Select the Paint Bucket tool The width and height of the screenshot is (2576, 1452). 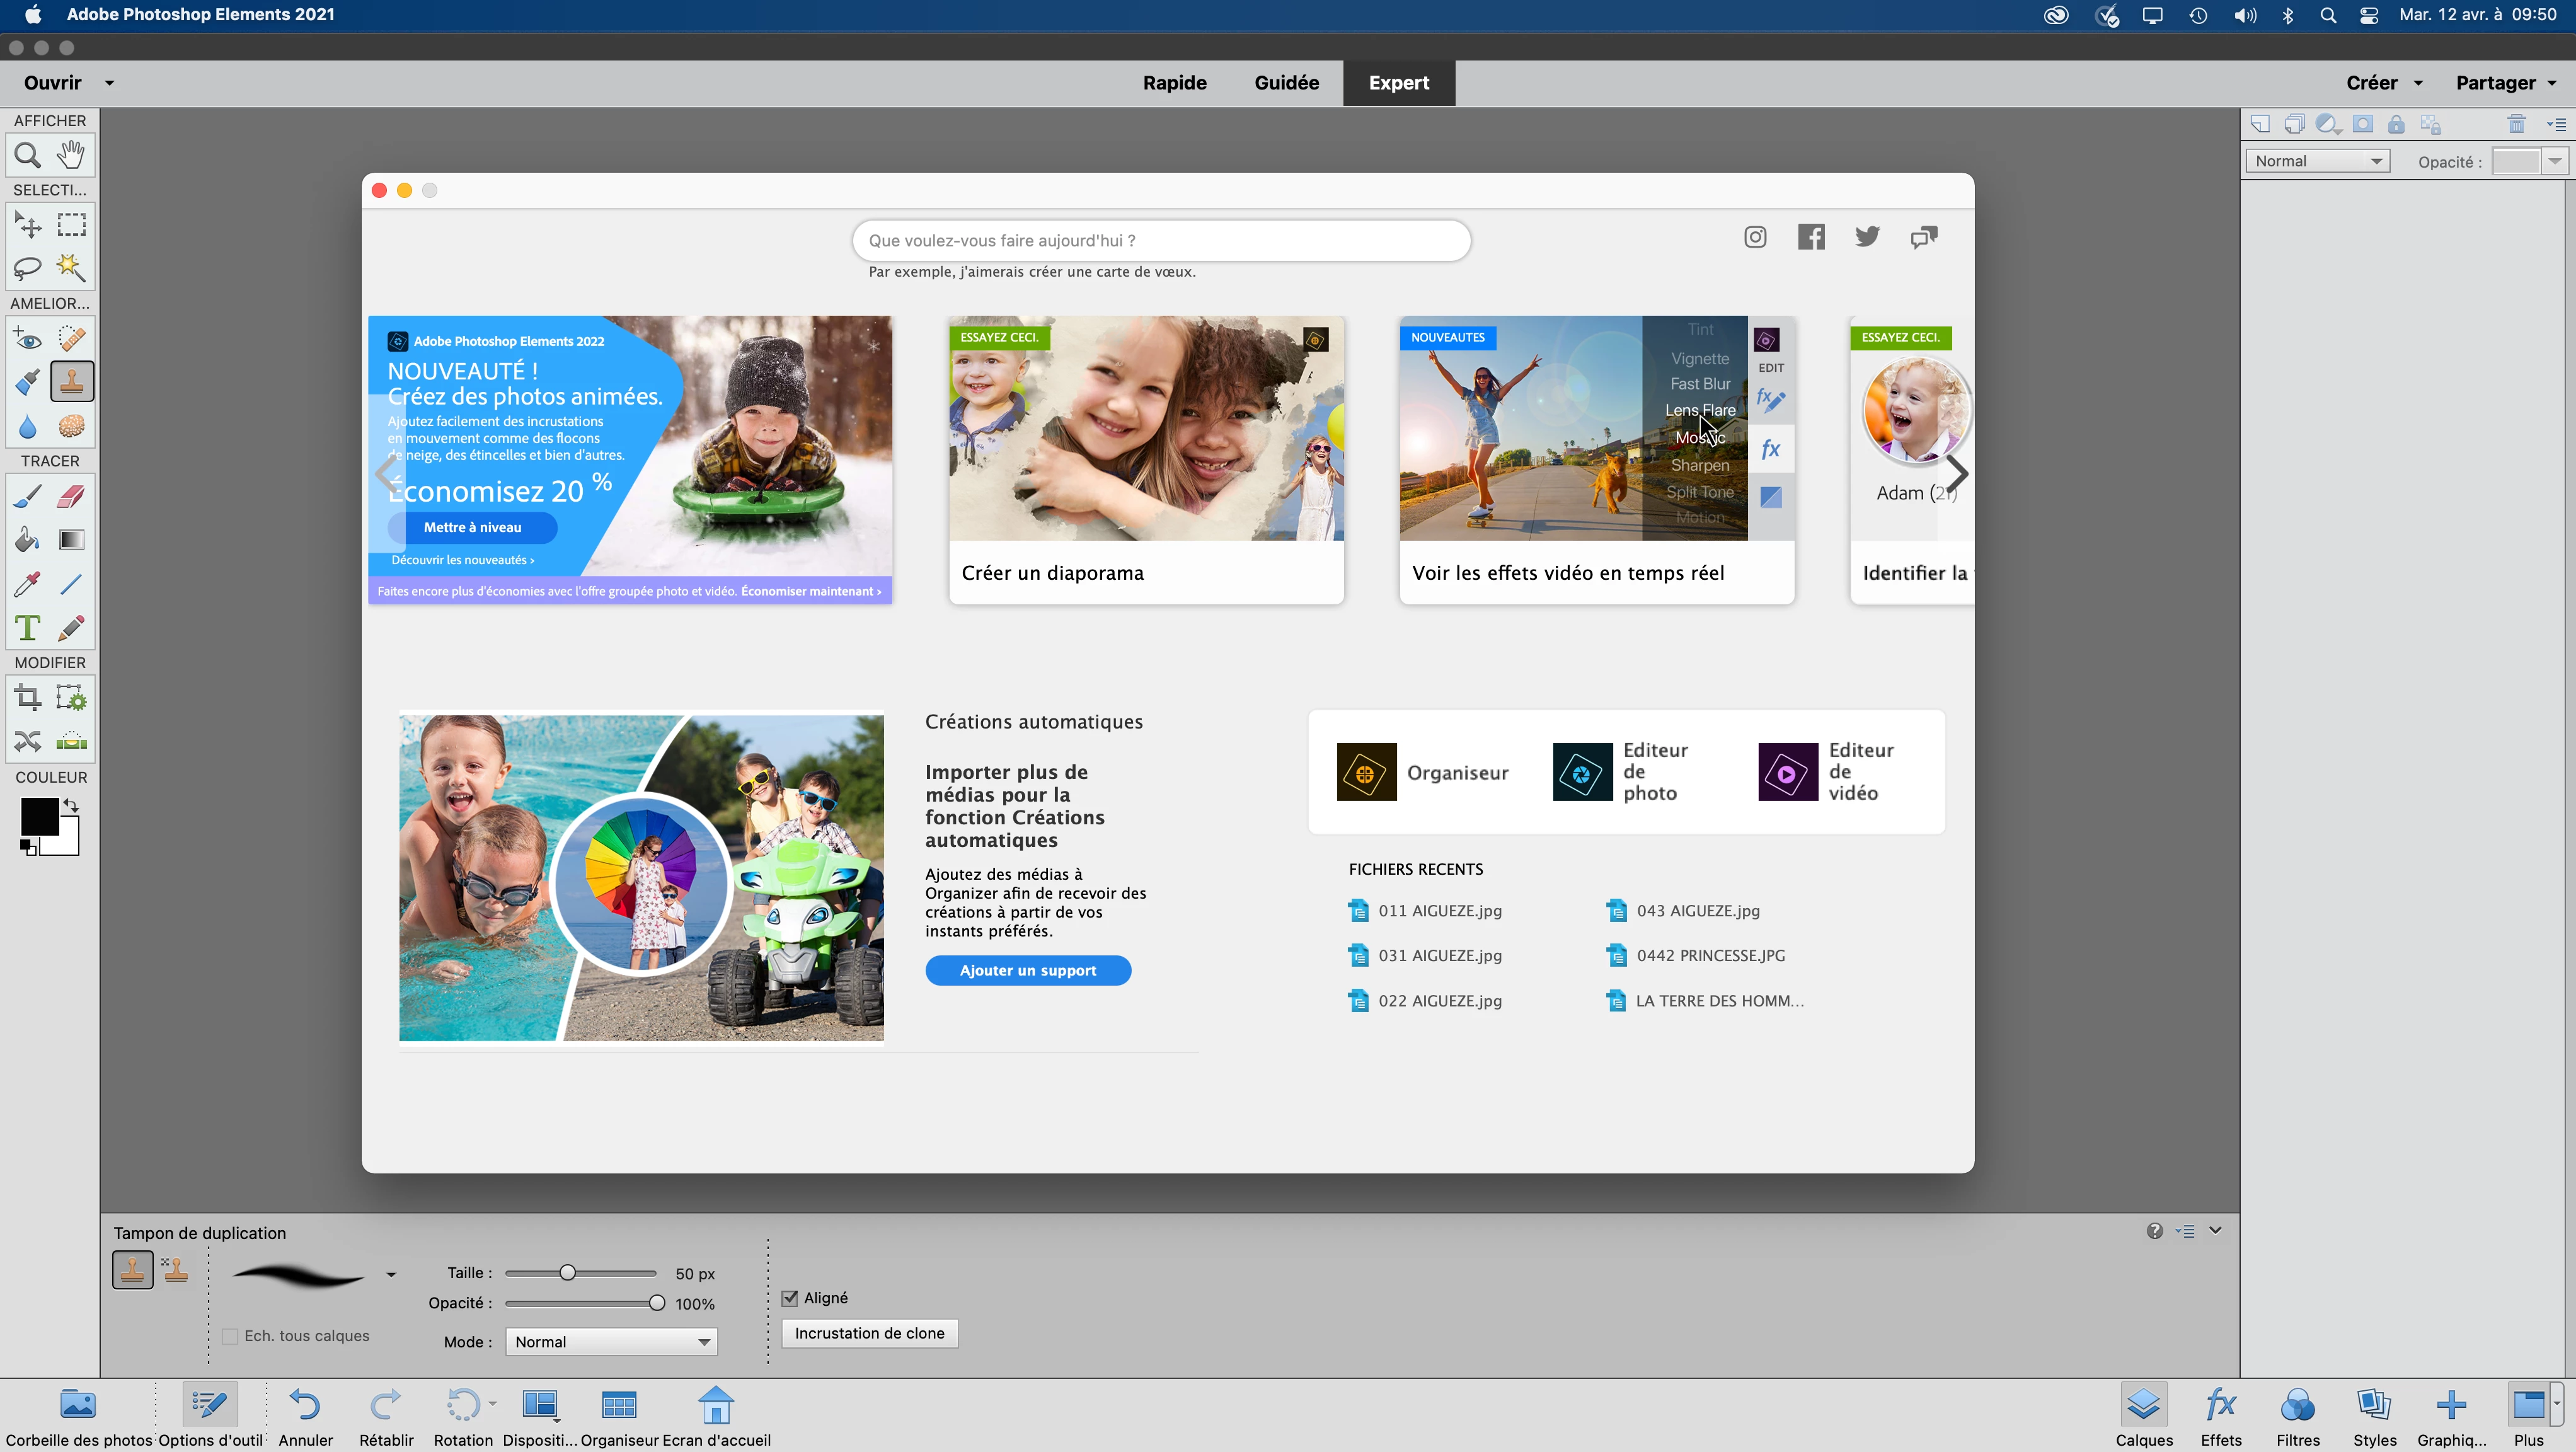coord(27,540)
